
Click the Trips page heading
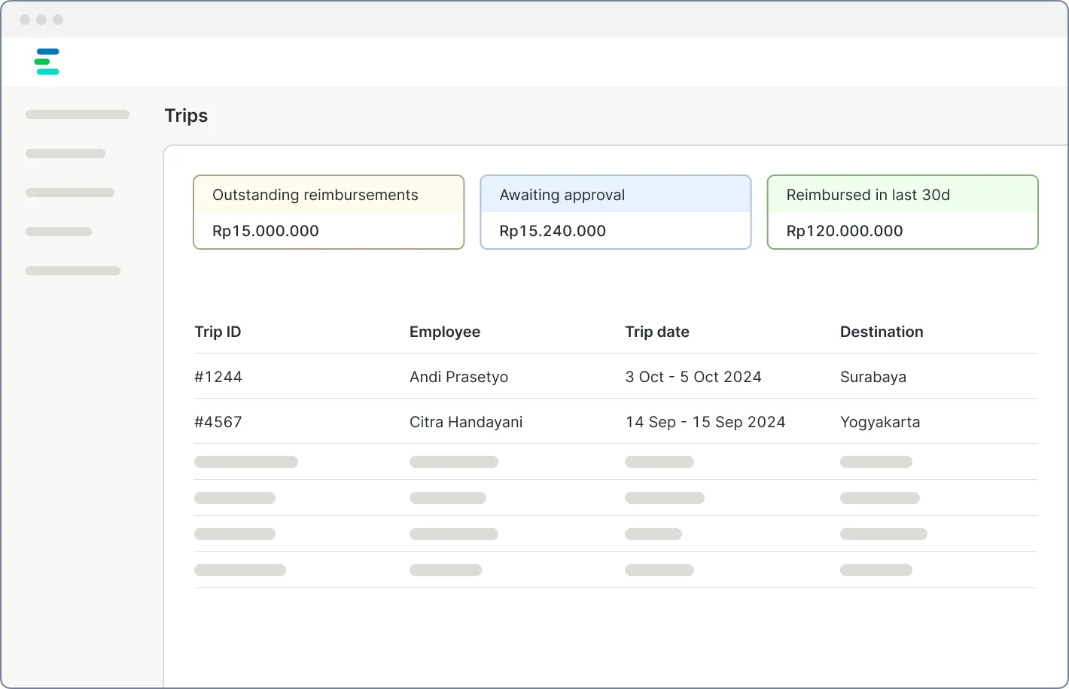pos(186,116)
